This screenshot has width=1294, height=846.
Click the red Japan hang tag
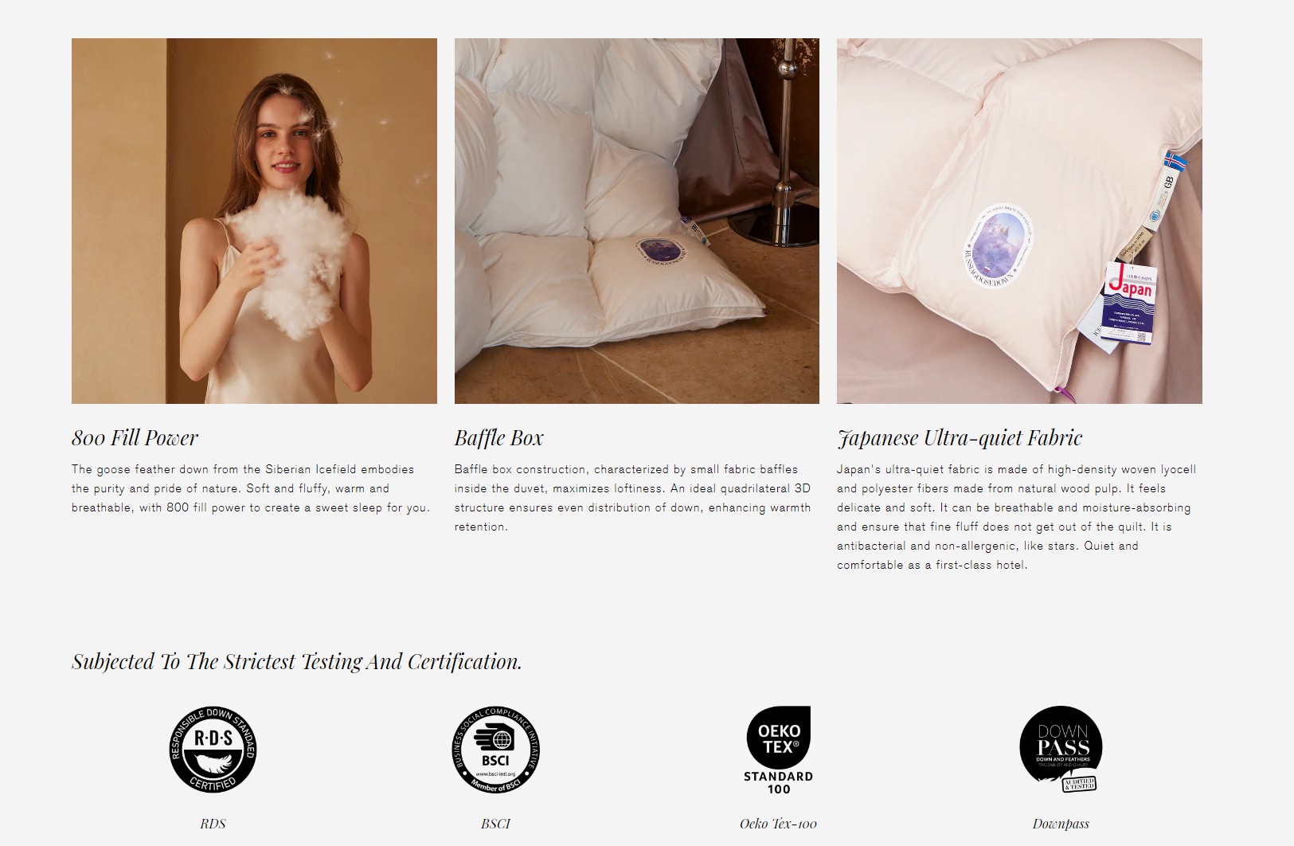click(1131, 304)
